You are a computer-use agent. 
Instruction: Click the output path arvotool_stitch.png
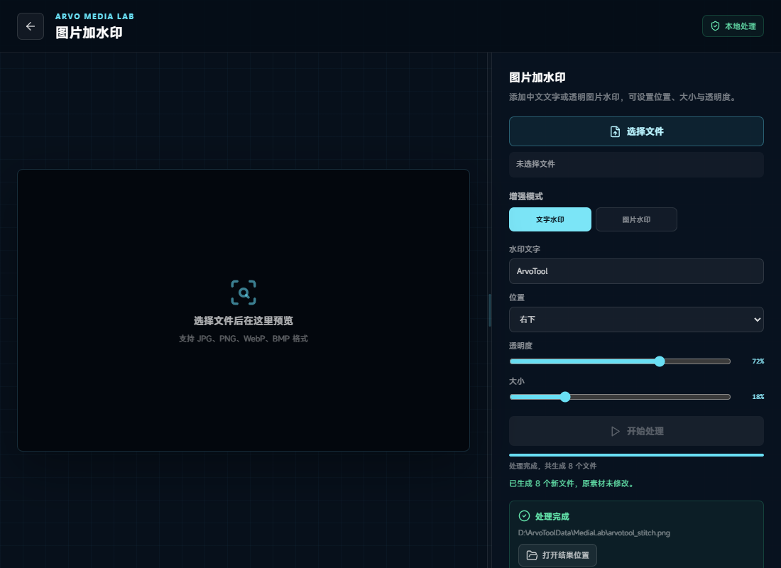tap(594, 532)
